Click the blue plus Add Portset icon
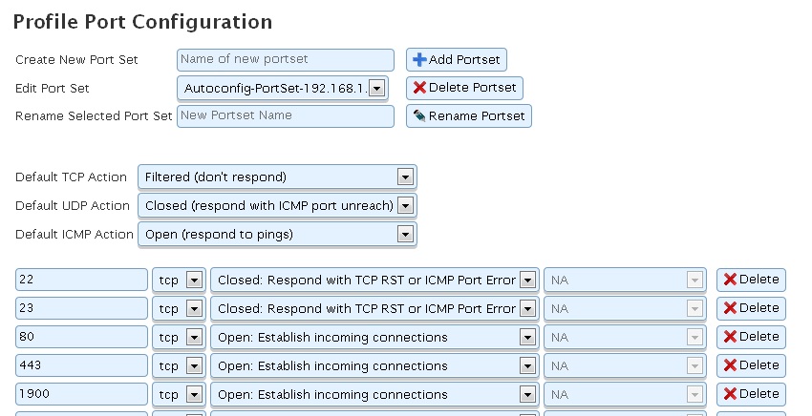Screen dimensions: 812x416 [x=419, y=60]
